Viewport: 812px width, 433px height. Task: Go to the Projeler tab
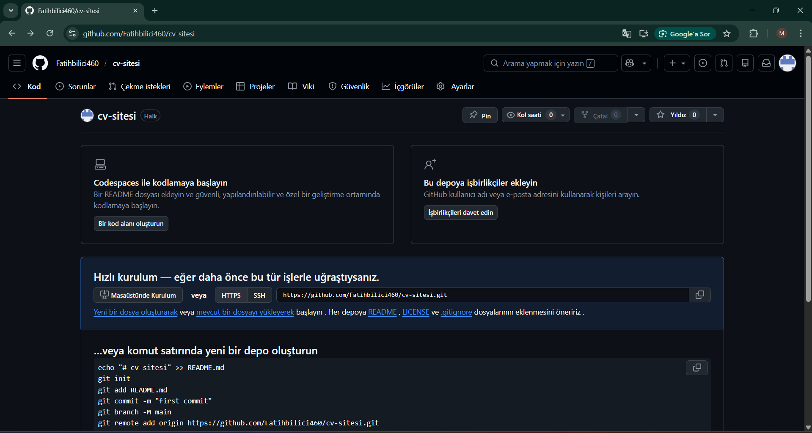coord(256,86)
